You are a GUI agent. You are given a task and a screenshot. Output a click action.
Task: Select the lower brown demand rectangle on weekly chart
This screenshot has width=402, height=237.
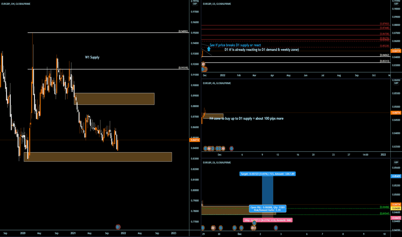point(98,157)
